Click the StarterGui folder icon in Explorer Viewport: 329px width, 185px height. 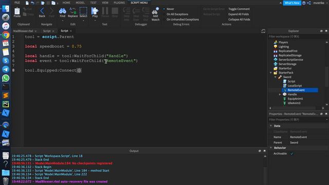276,68
